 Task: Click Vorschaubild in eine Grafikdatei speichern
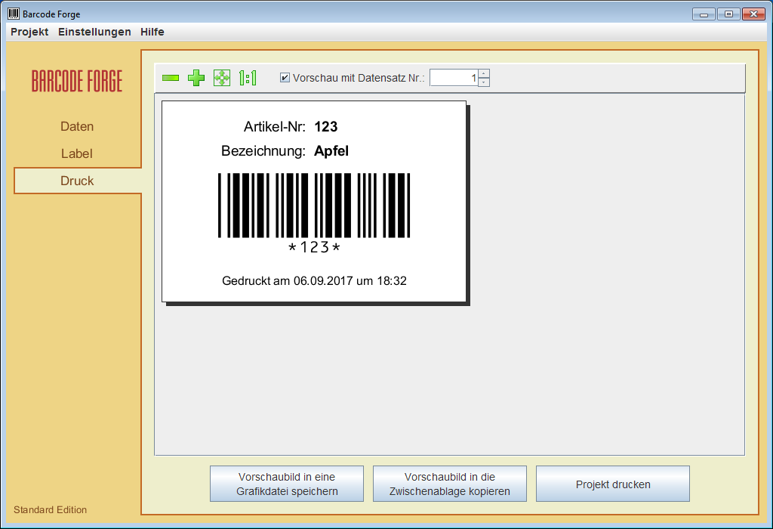287,484
